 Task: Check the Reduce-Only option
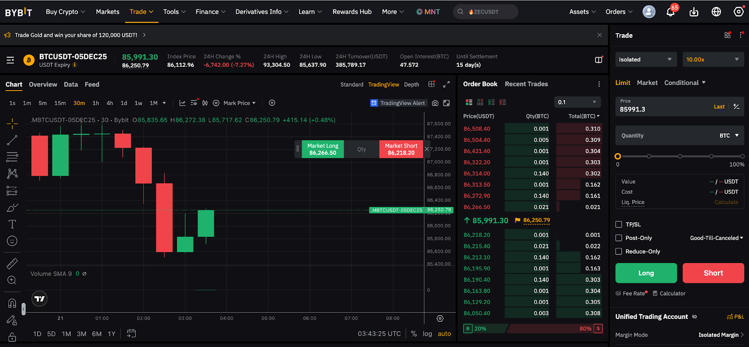[619, 252]
